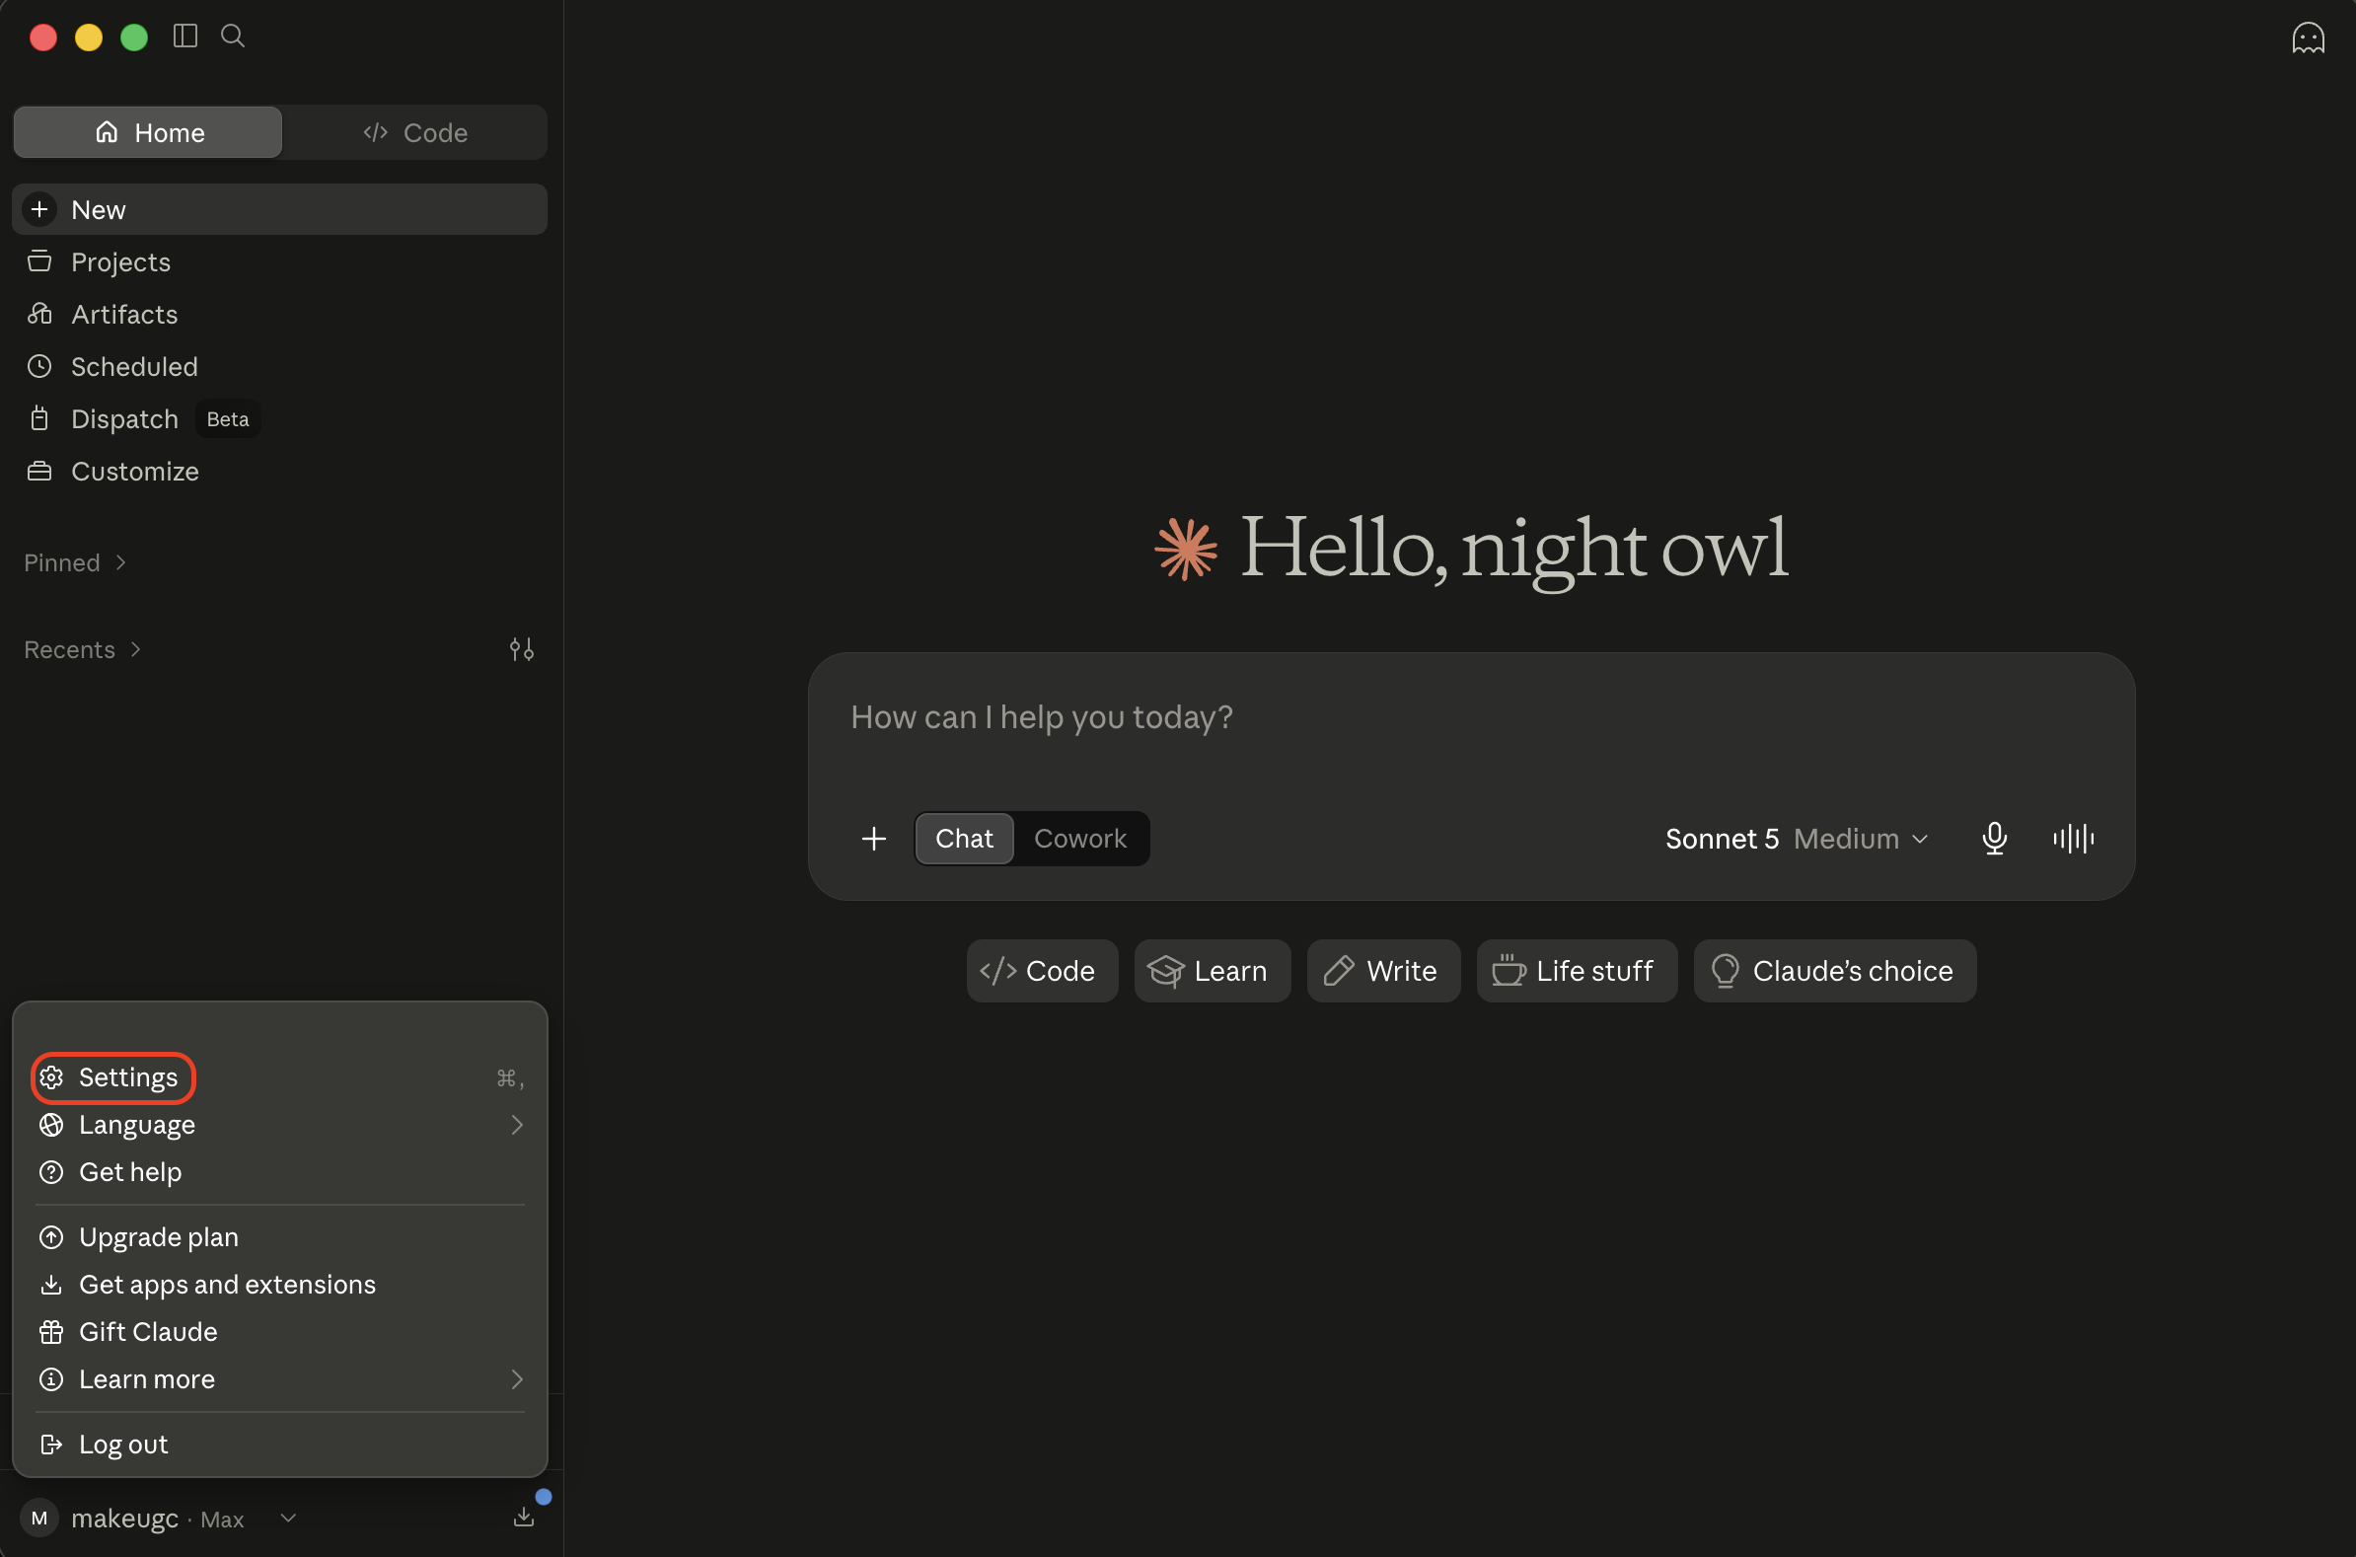Expand the Pinned section
Screen dimensions: 2356x1557
75,563
